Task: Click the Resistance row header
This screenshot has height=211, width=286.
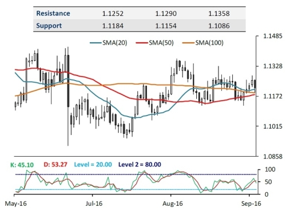Action: point(53,13)
